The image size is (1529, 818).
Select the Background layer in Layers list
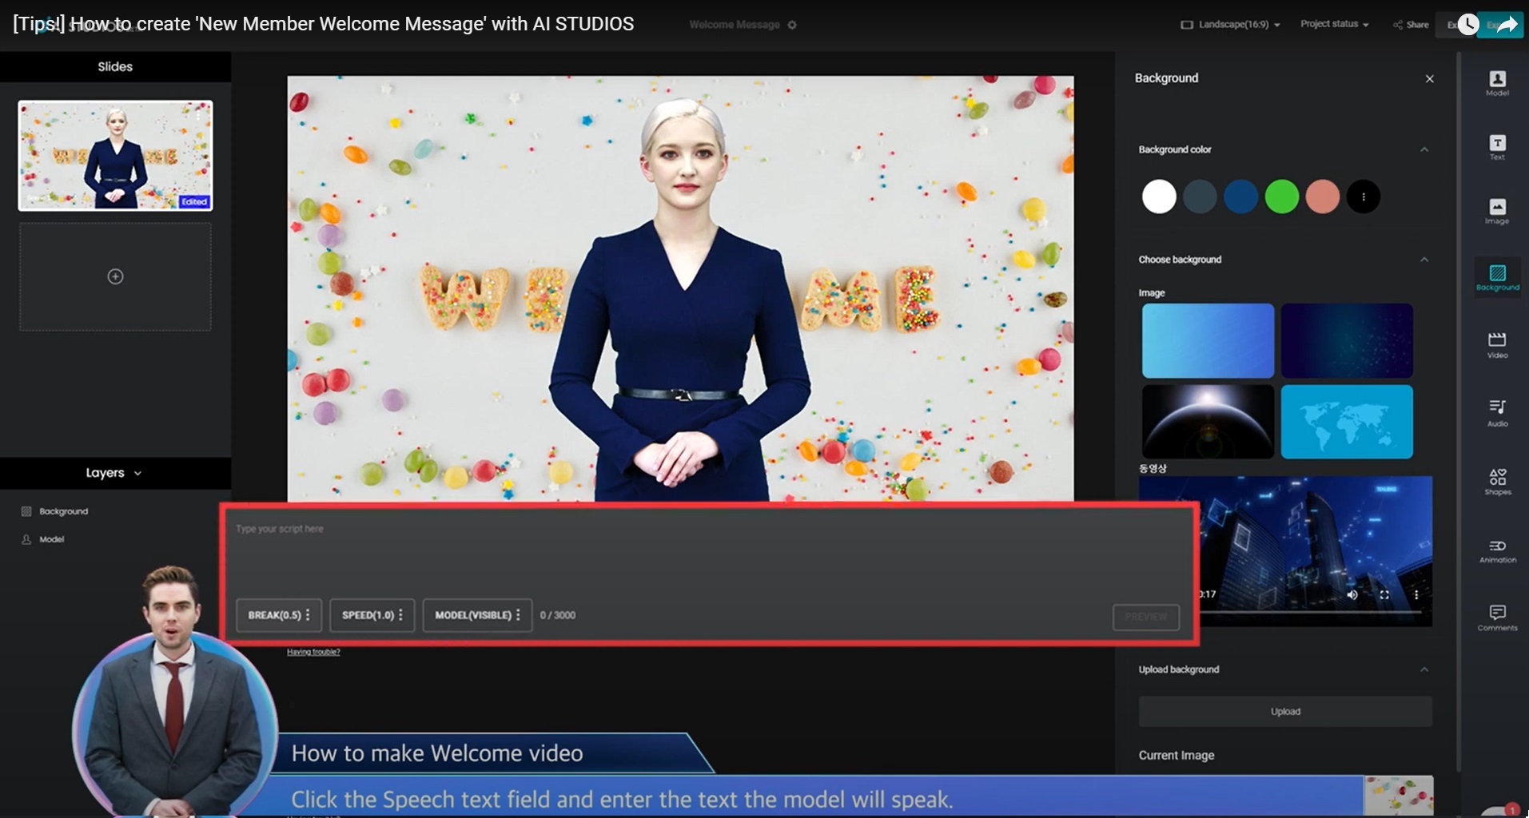tap(55, 511)
